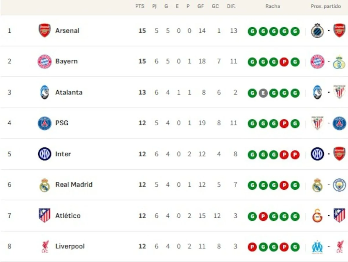This screenshot has width=348, height=262.
Task: Open Galatasaray crest in Atlético's next match
Action: [x=317, y=216]
